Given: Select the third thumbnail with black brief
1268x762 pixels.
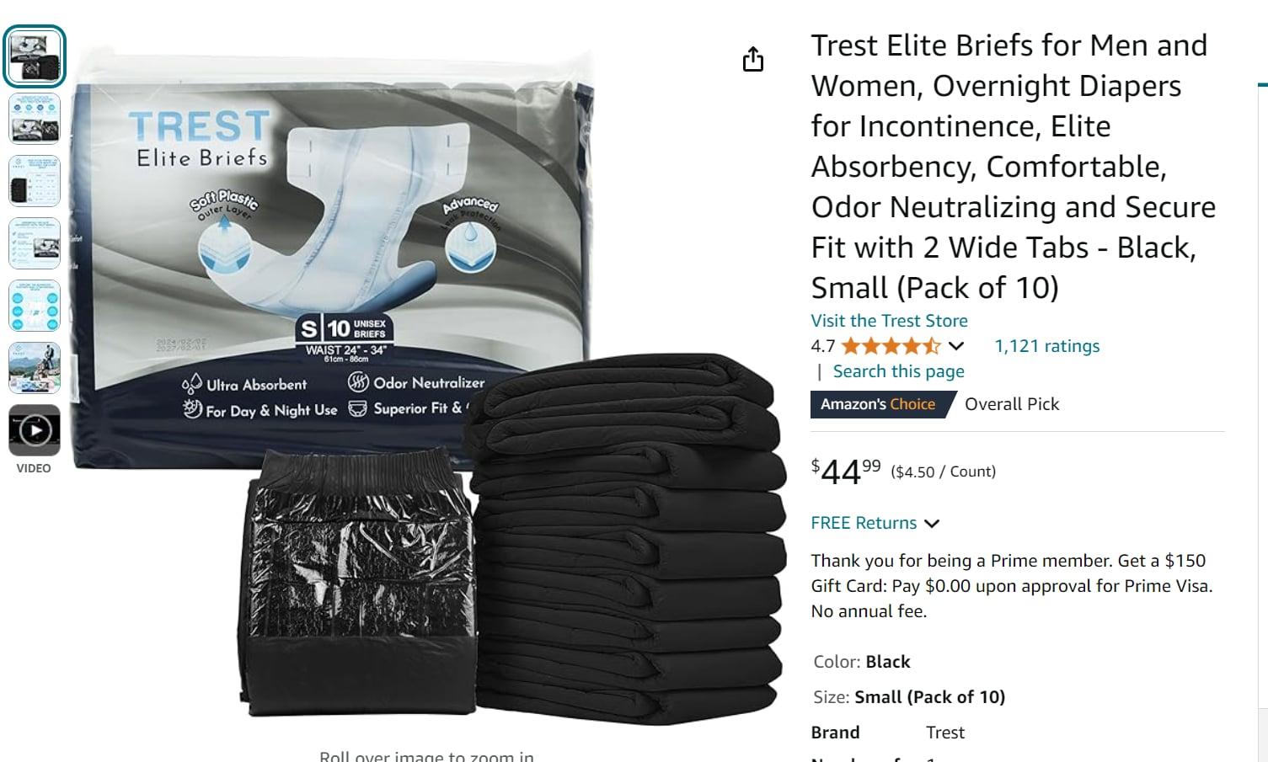Looking at the screenshot, I should click(35, 181).
